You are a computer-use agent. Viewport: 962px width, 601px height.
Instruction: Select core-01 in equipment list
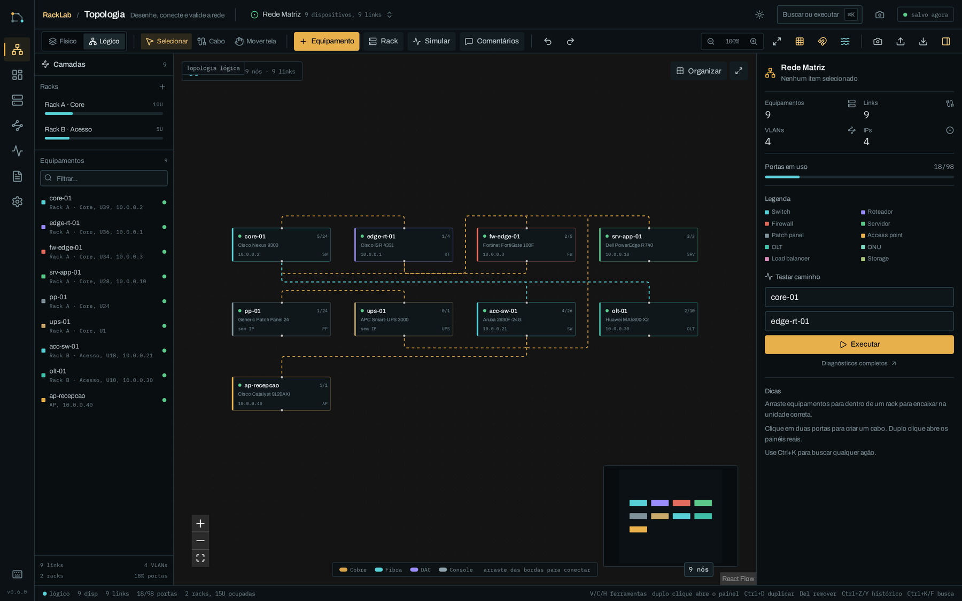[104, 202]
